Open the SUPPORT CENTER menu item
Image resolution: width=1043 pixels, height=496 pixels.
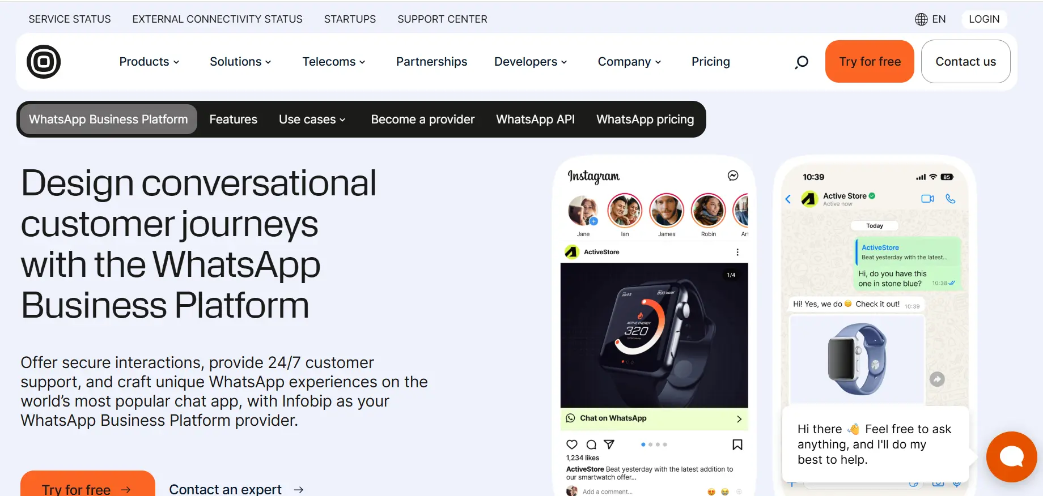tap(442, 19)
